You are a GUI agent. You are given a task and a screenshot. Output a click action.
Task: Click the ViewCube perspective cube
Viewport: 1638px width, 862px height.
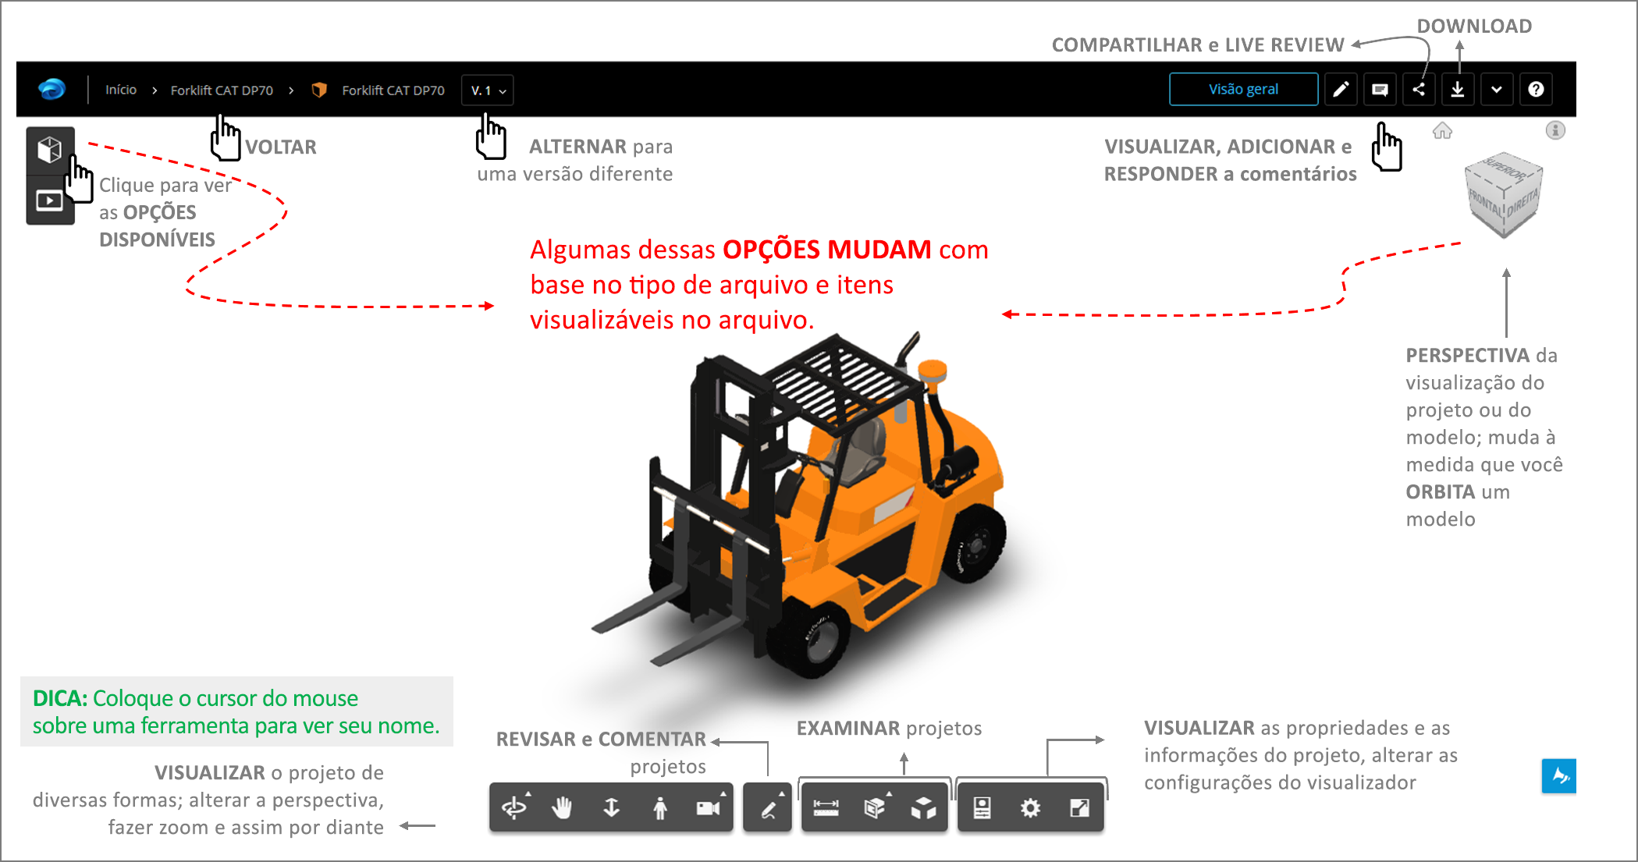point(1503,195)
